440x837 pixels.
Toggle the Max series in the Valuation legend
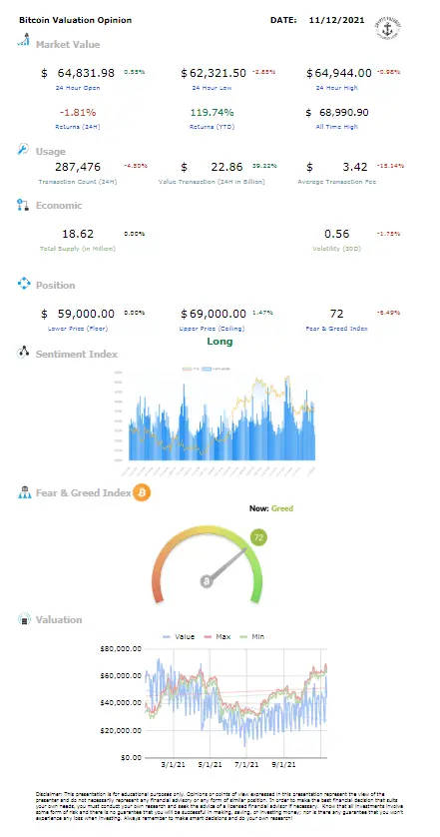(219, 636)
